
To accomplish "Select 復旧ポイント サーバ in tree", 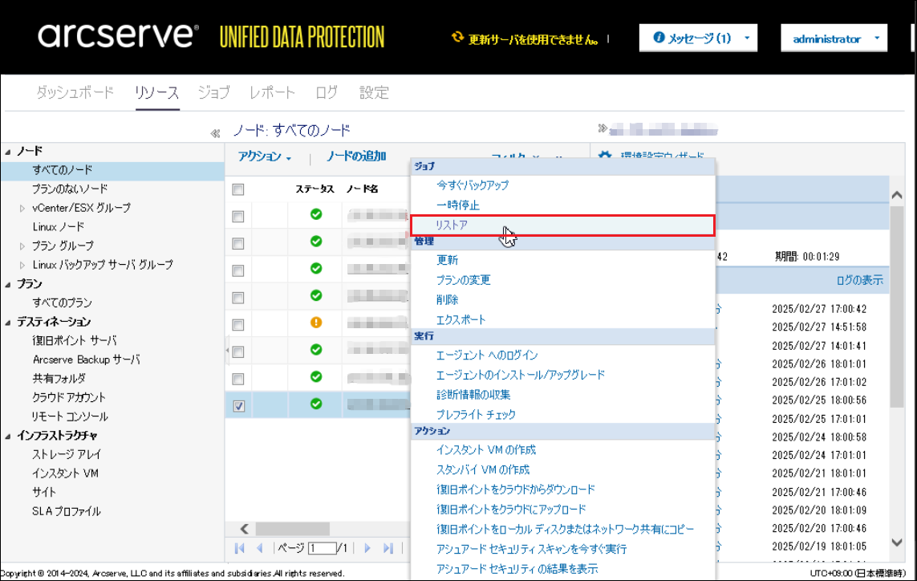I will (75, 340).
